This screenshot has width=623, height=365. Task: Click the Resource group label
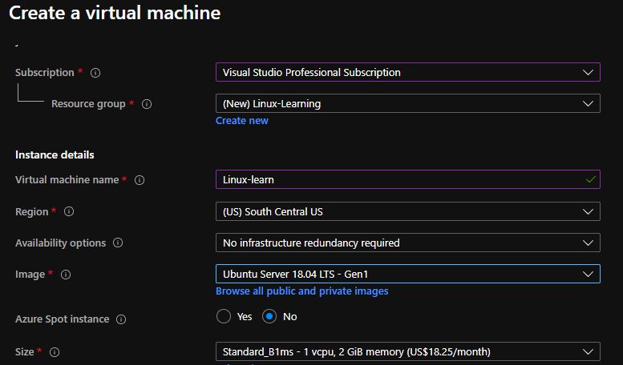pos(88,104)
